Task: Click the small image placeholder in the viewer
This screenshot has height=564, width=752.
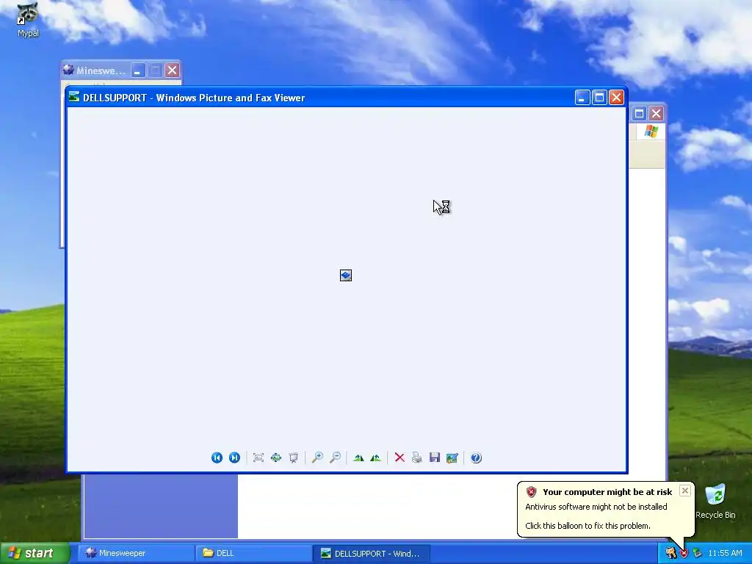Action: pyautogui.click(x=346, y=275)
